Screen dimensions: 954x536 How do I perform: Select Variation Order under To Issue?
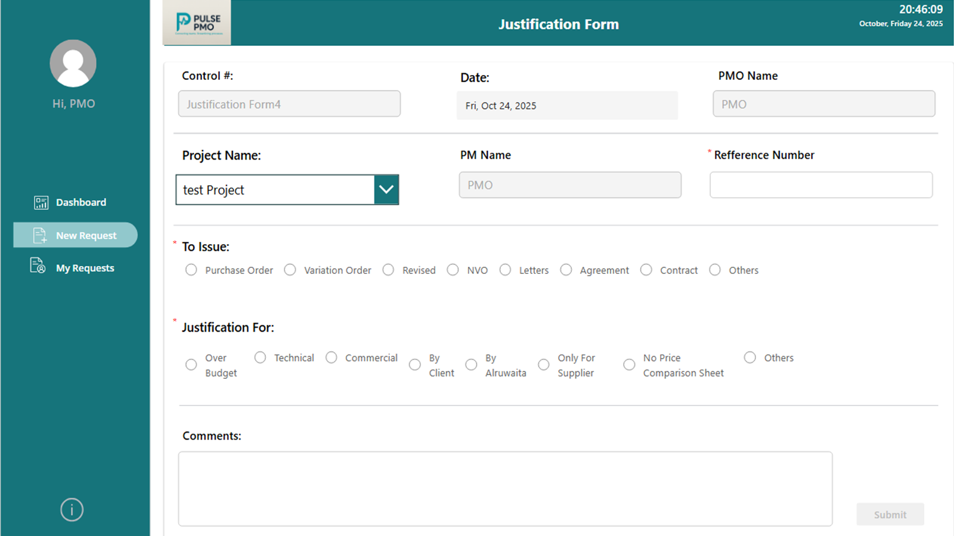pos(290,270)
